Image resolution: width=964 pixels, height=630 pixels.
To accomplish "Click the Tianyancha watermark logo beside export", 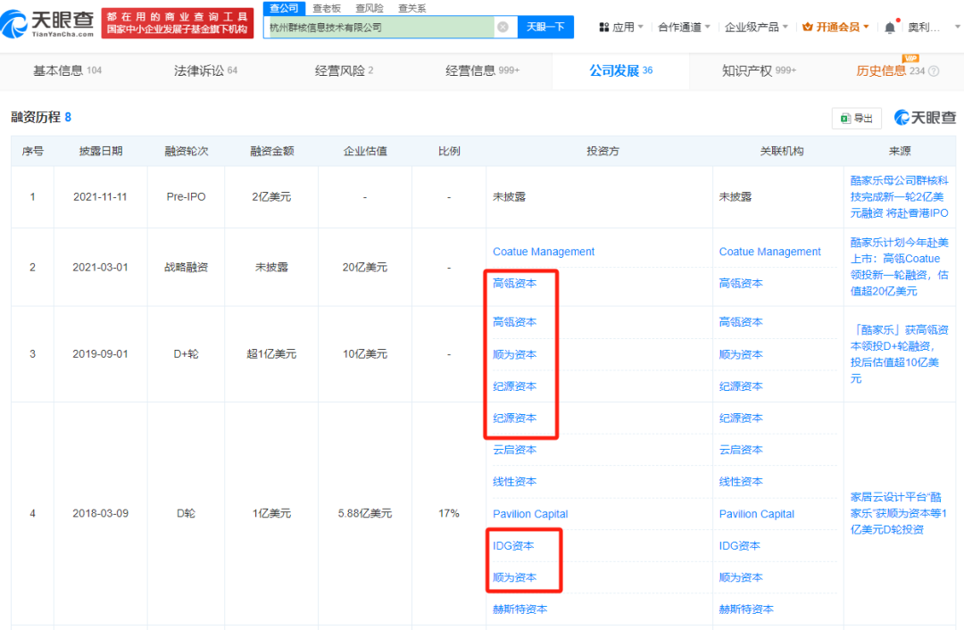I will click(925, 118).
